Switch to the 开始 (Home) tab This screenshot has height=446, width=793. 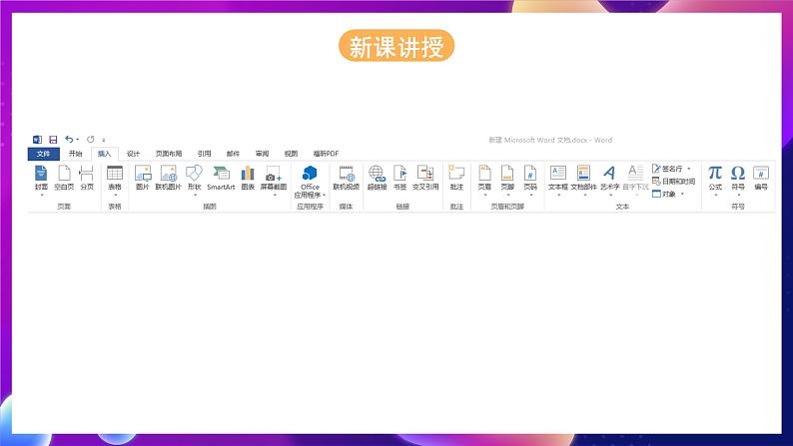pos(75,154)
